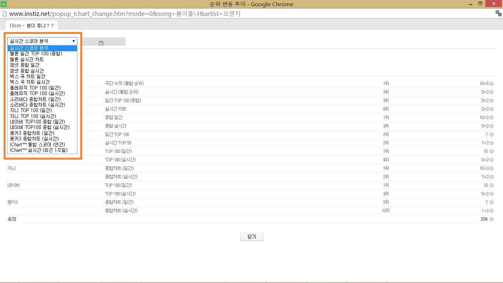Screen dimensions: 503x283
Task: Switch to the 10cm - 봄이 좋냐 tab
Action: tap(32, 25)
